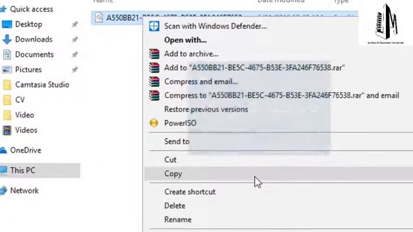The width and height of the screenshot is (413, 232).
Task: Click the pin icon next to Desktop
Action: pos(75,24)
